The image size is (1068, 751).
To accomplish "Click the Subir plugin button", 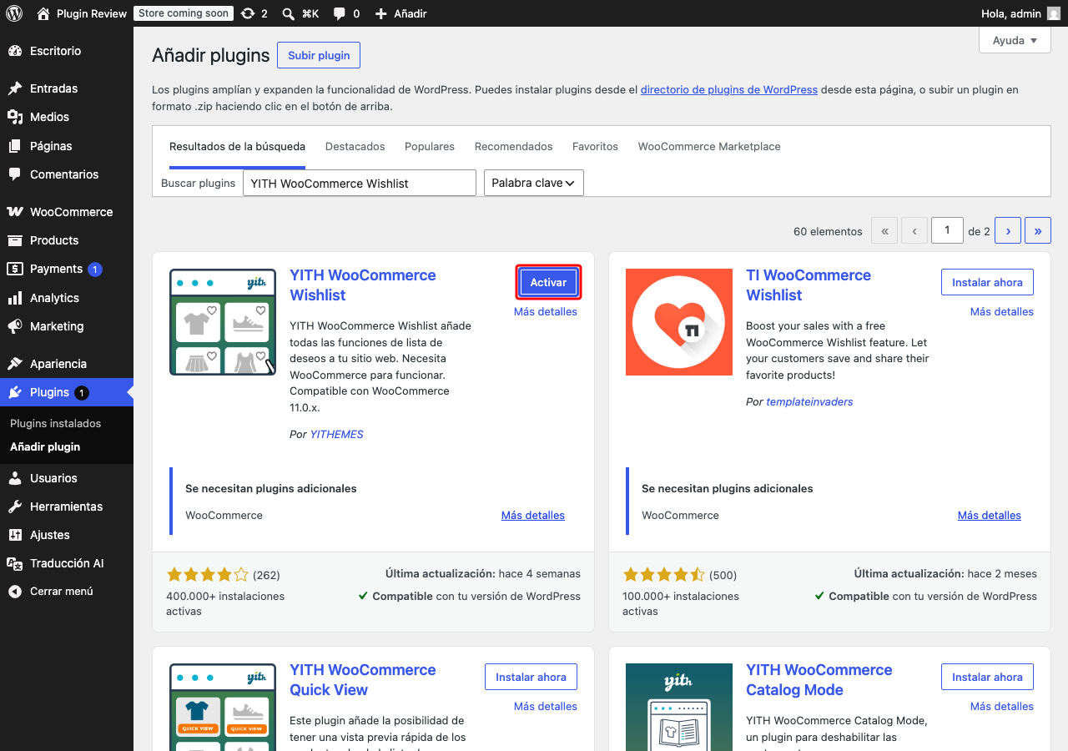I will click(x=319, y=55).
